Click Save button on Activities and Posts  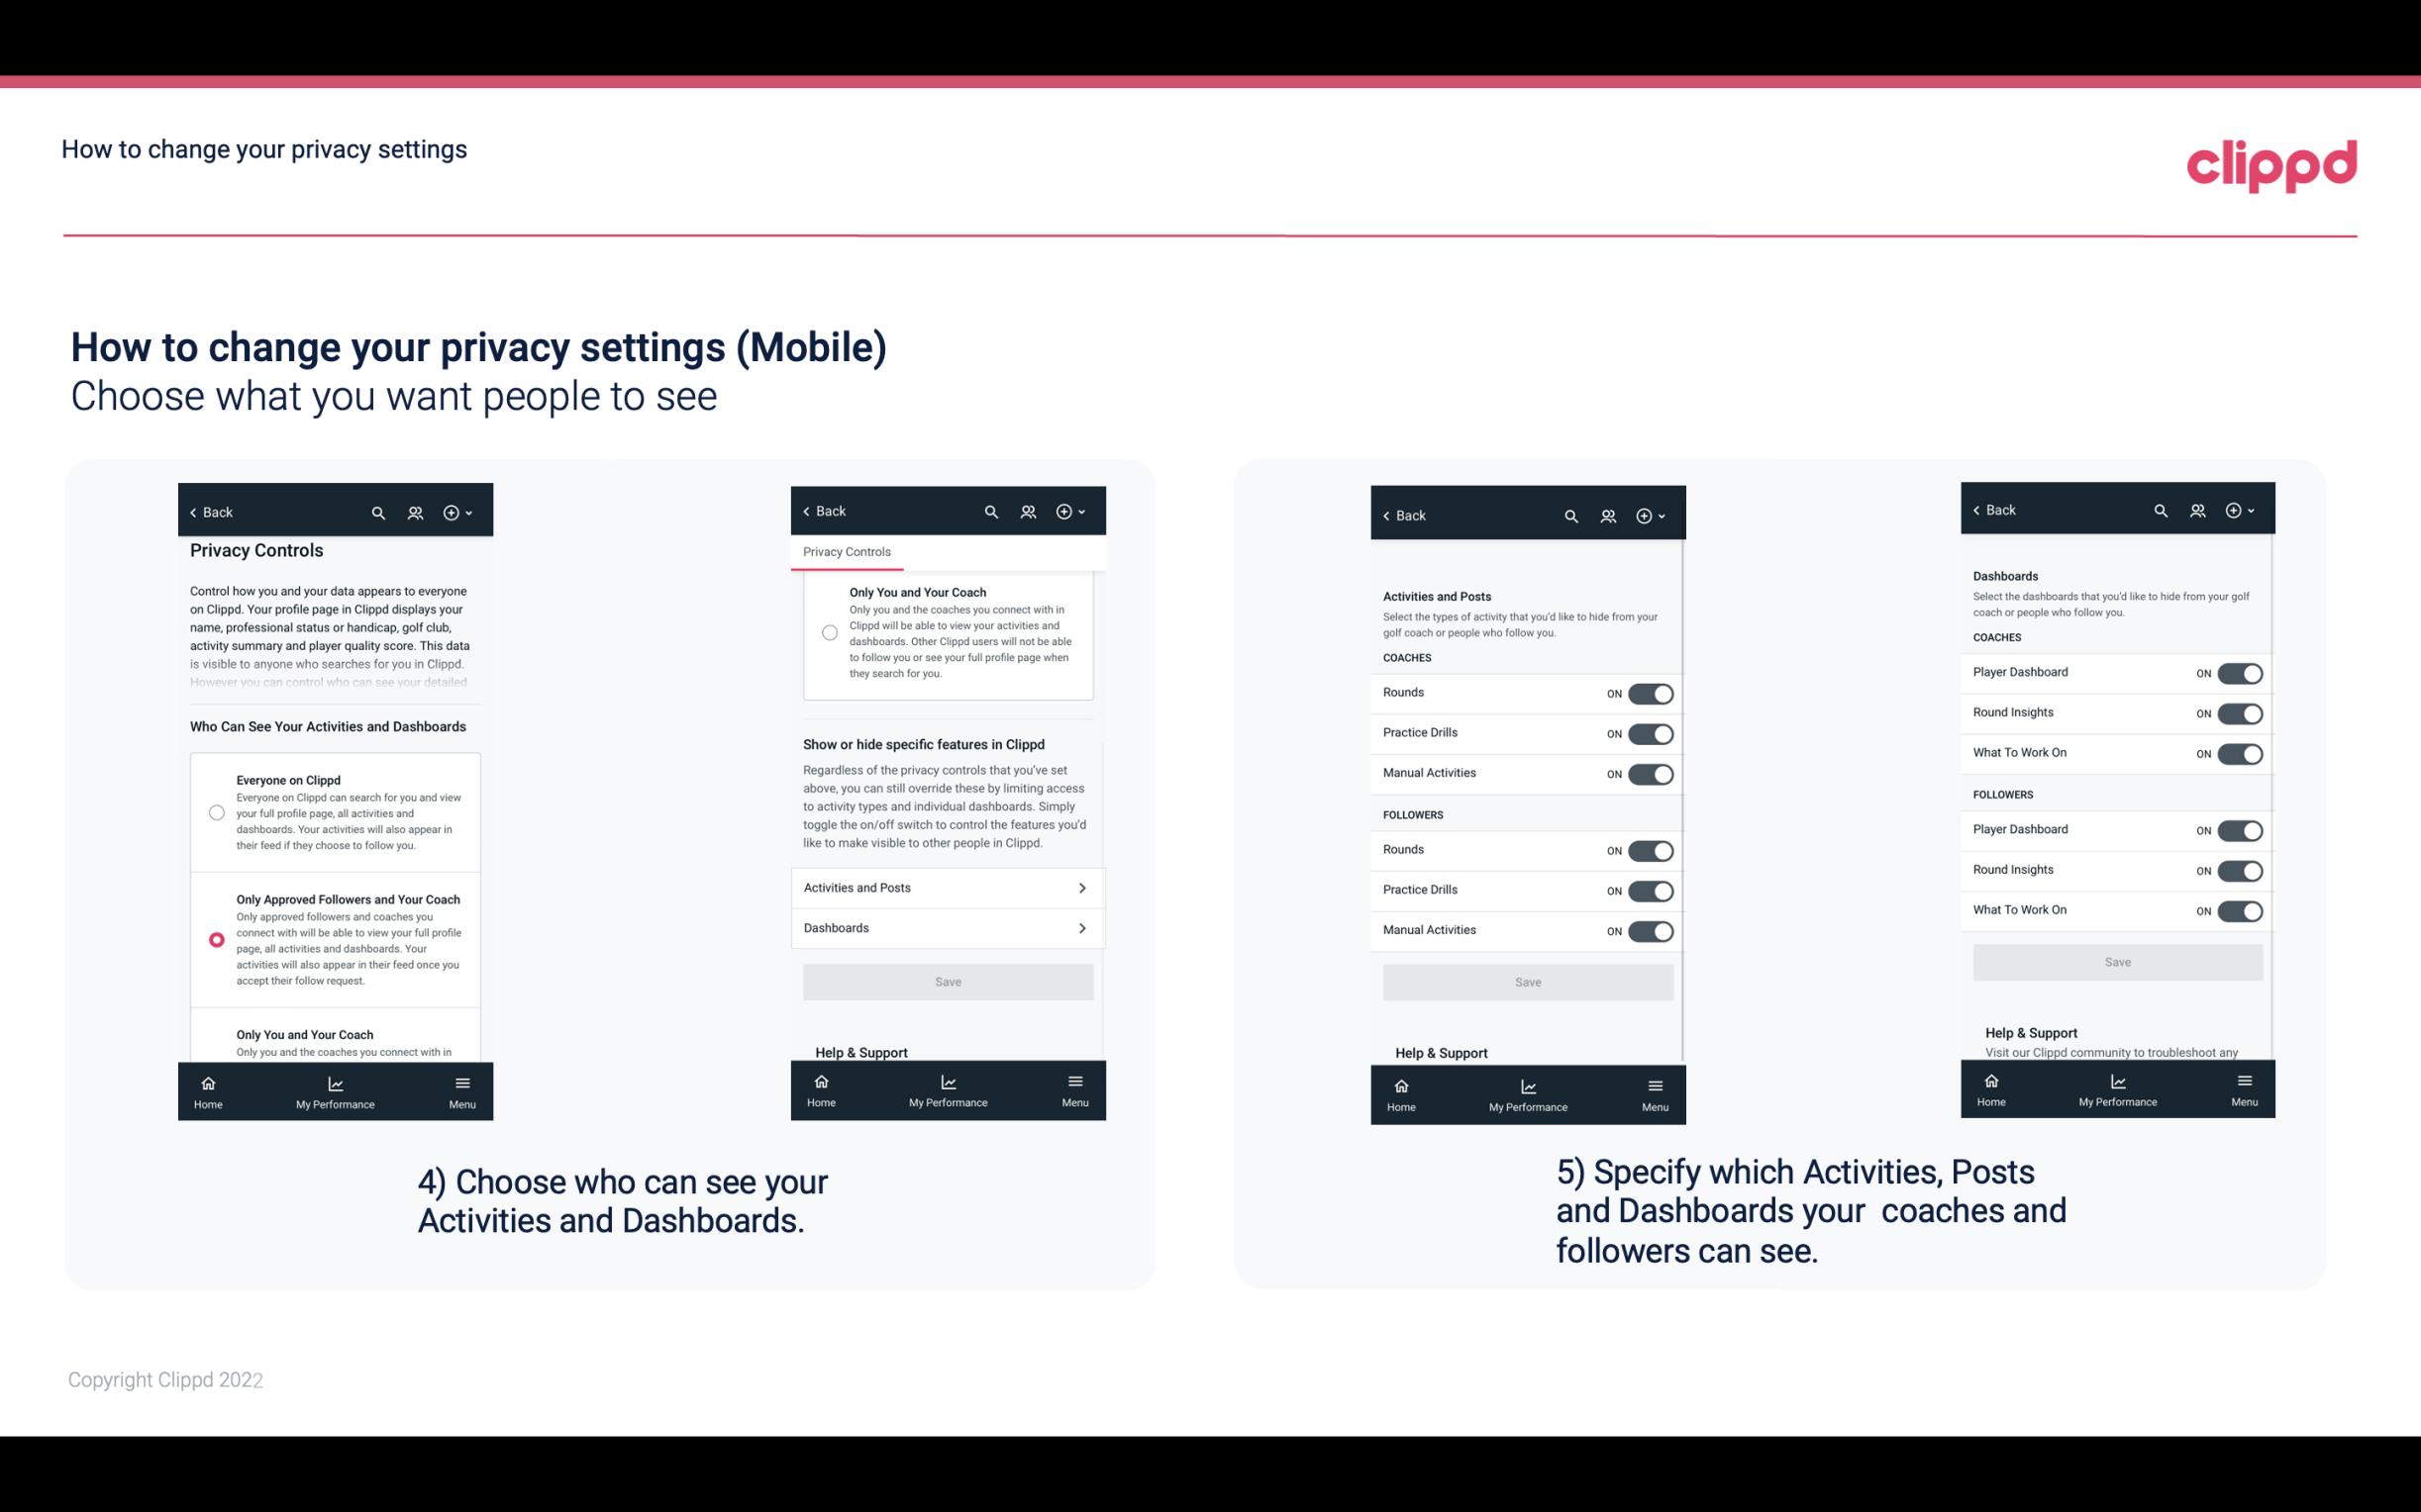coord(1525,981)
